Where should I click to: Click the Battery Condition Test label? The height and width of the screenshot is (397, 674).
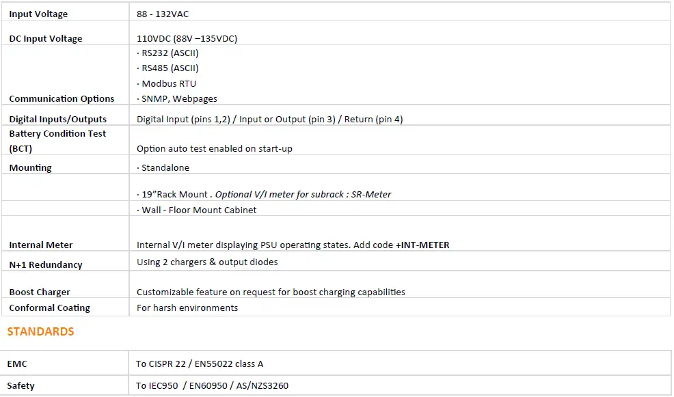(57, 134)
